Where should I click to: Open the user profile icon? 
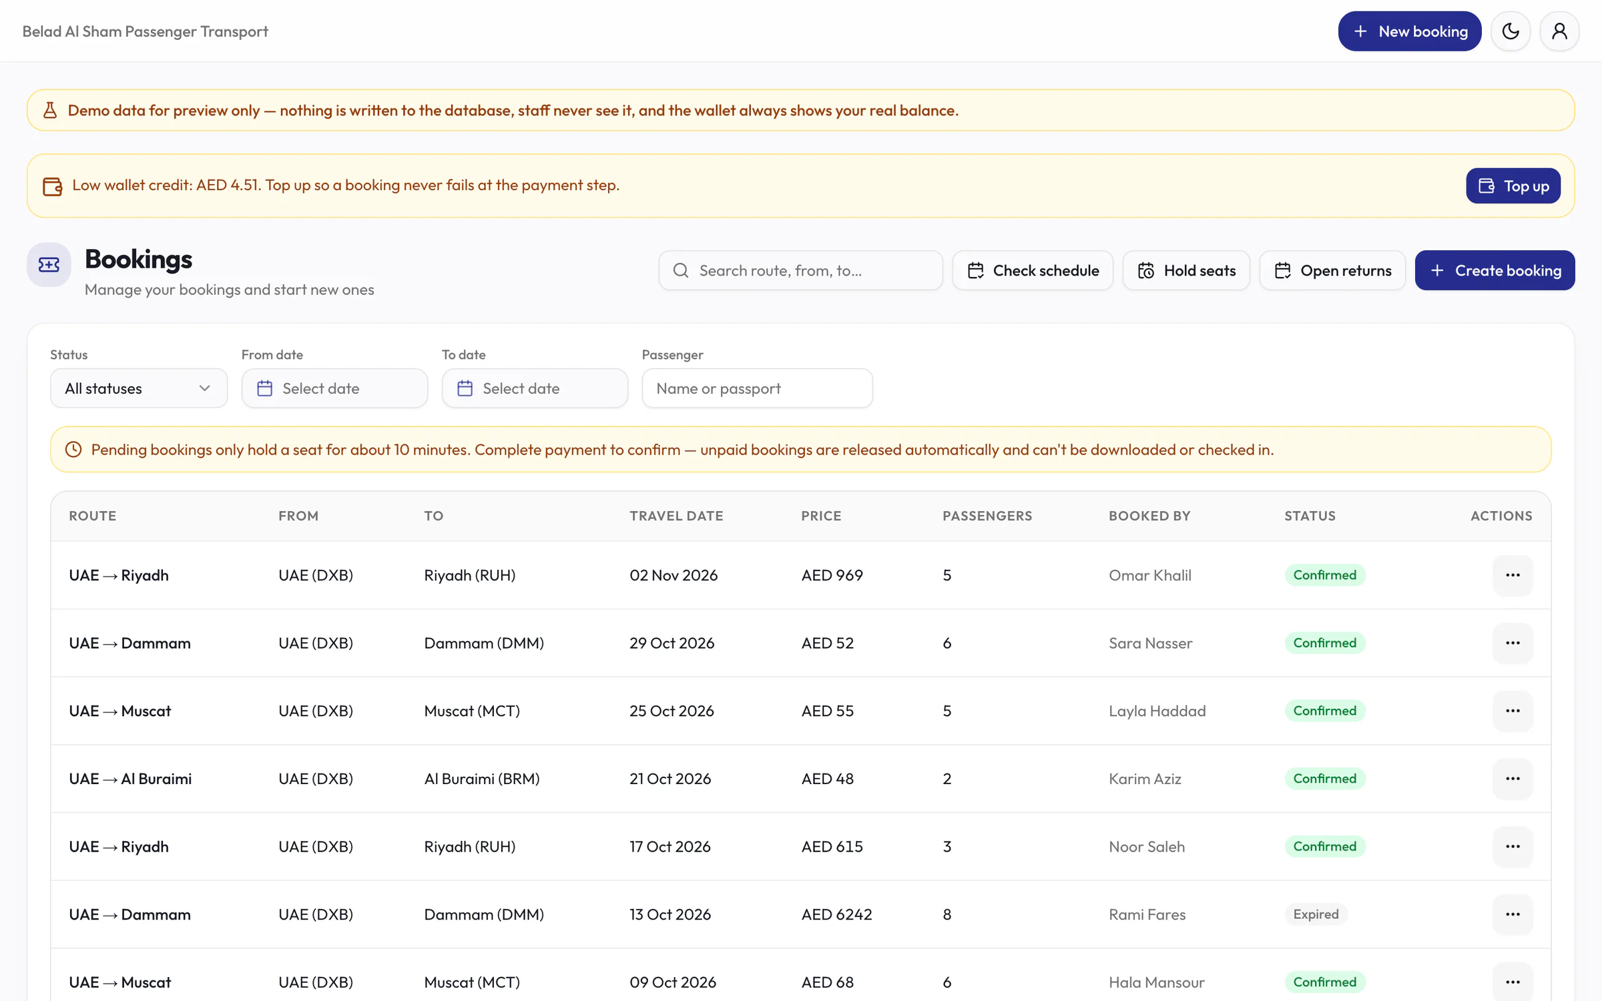pyautogui.click(x=1559, y=31)
